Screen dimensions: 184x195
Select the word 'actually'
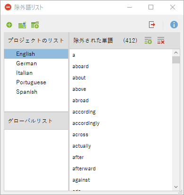pyautogui.click(x=121, y=146)
